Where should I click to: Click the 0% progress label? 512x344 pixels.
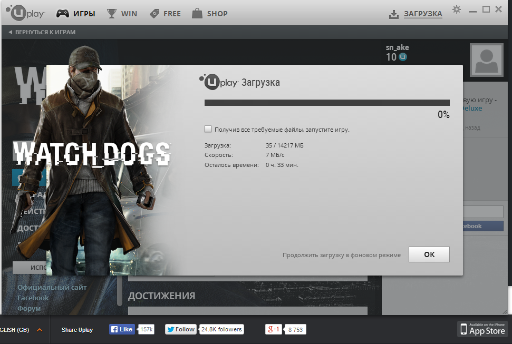(443, 114)
